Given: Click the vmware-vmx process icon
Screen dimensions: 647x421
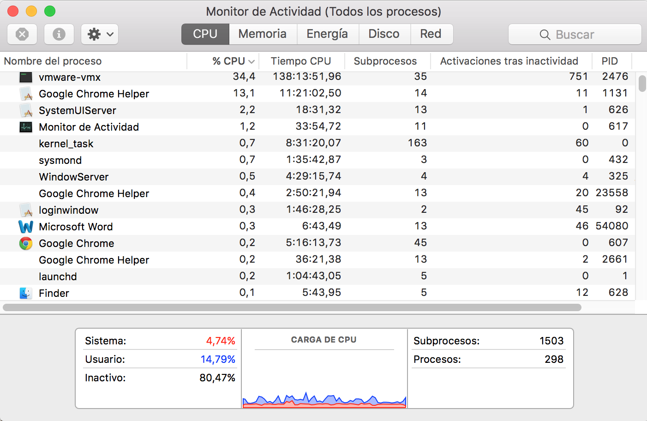Looking at the screenshot, I should coord(26,77).
